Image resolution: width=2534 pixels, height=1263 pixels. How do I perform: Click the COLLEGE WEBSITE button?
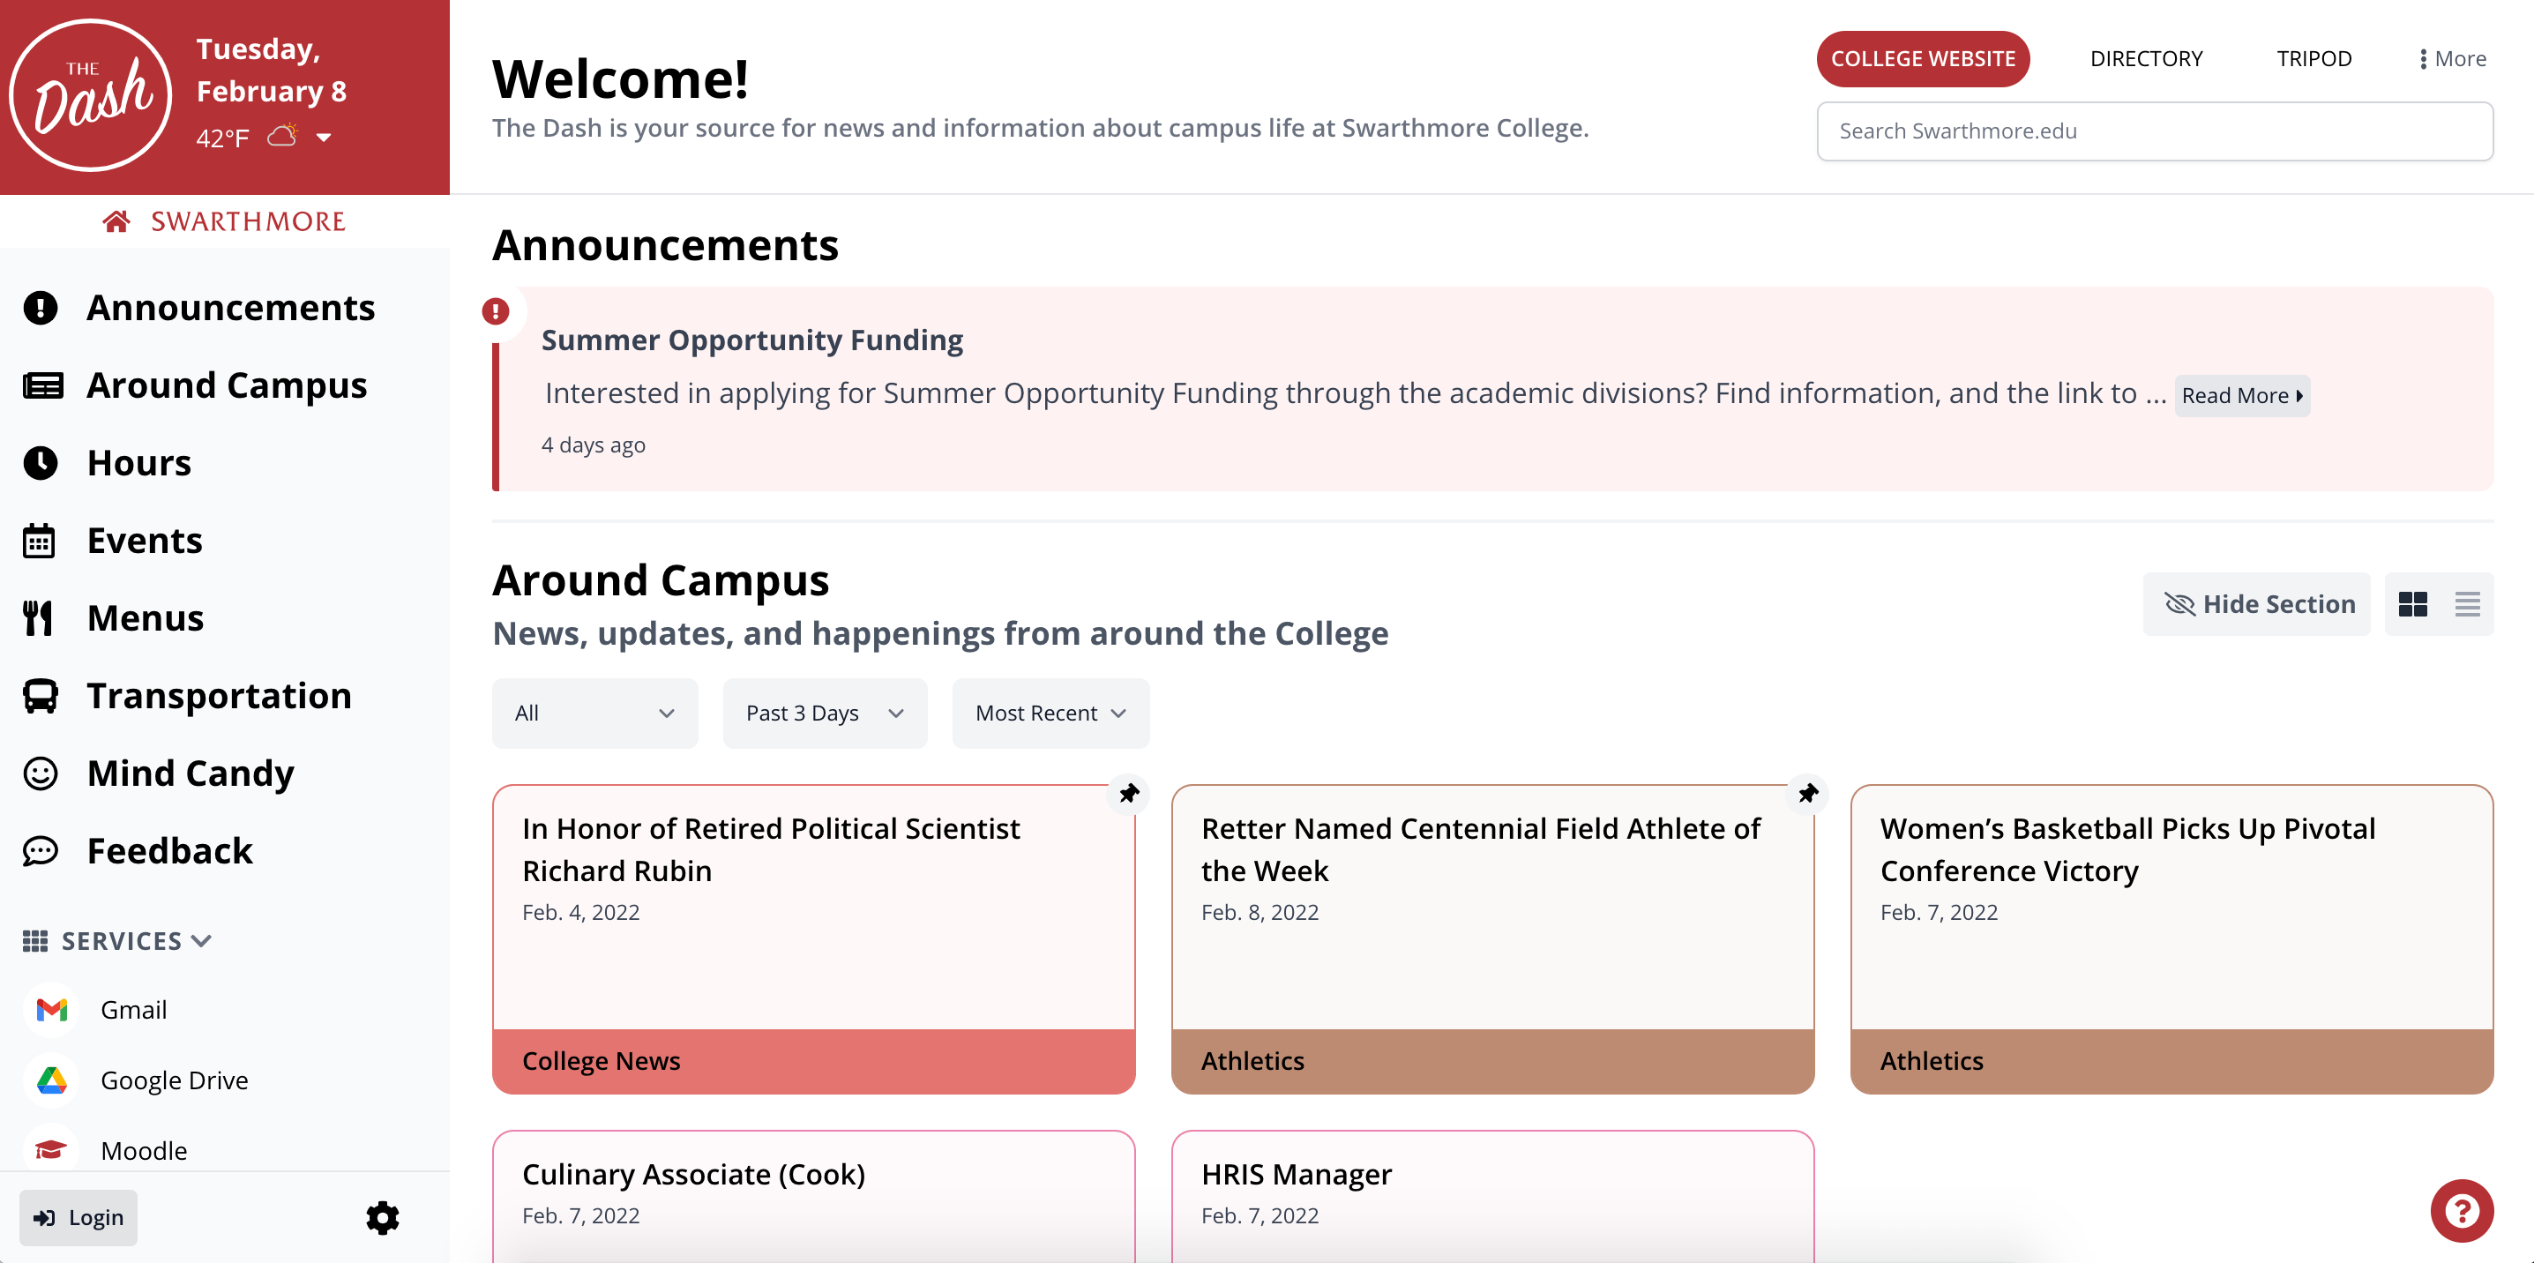click(1922, 58)
